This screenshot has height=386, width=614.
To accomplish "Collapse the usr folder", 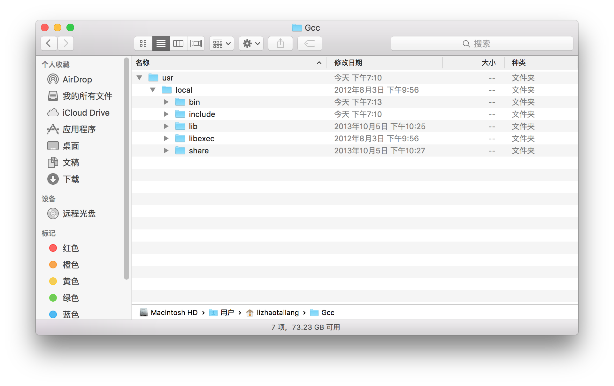I will (139, 78).
